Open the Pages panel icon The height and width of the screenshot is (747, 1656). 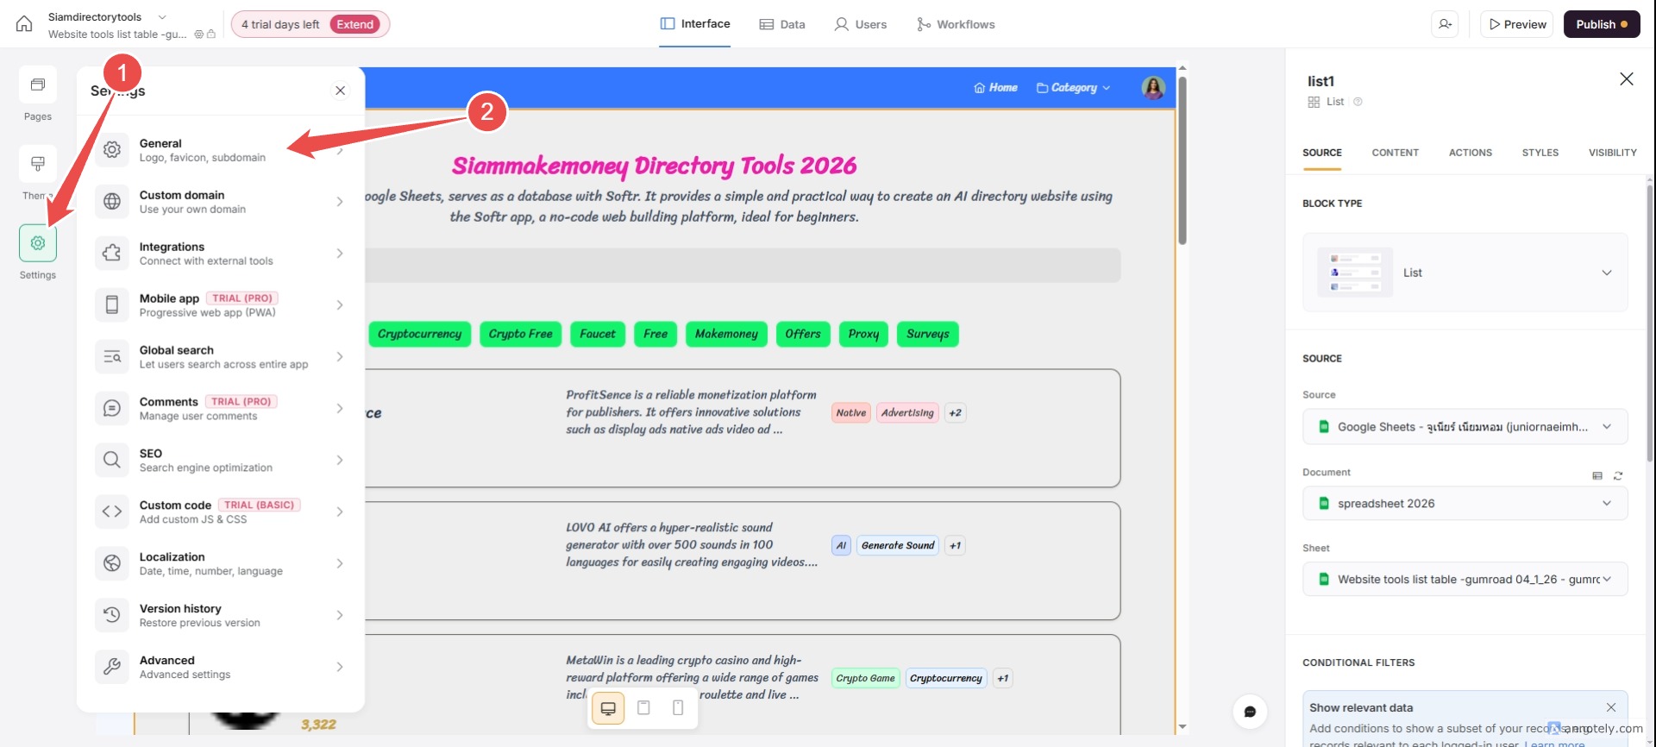tap(38, 85)
